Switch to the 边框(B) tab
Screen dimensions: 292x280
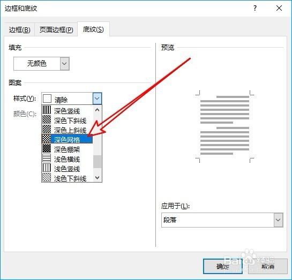[x=19, y=29]
